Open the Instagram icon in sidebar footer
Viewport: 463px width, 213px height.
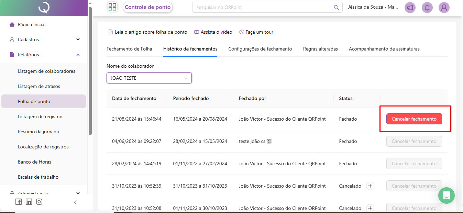pyautogui.click(x=39, y=202)
